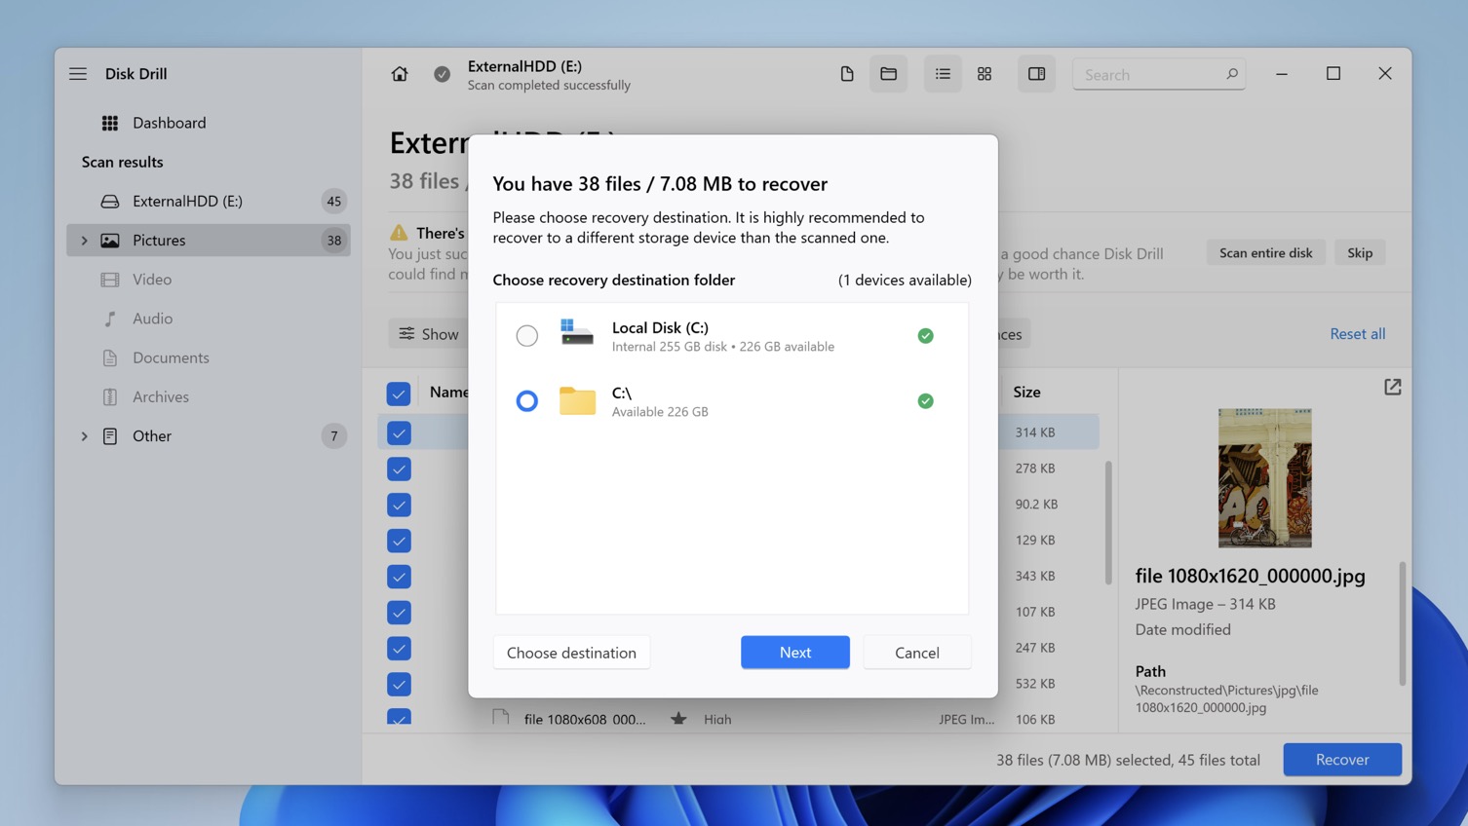Uncheck the file row sized 278 KB
Image resolution: width=1468 pixels, height=826 pixels.
[x=399, y=469]
